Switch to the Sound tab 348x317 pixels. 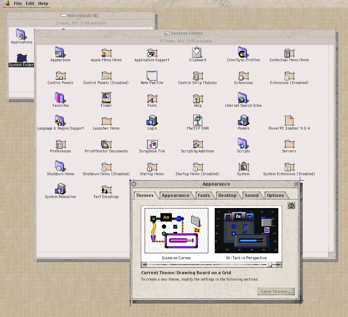252,195
